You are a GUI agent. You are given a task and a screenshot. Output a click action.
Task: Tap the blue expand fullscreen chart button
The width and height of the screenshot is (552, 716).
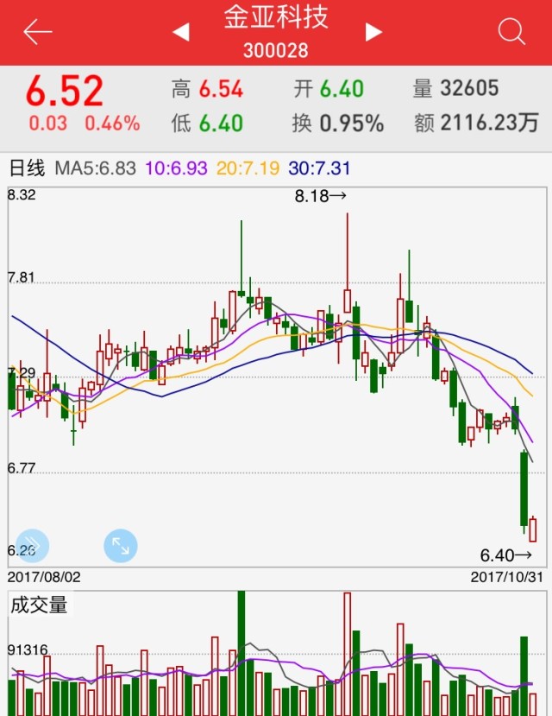[x=121, y=546]
